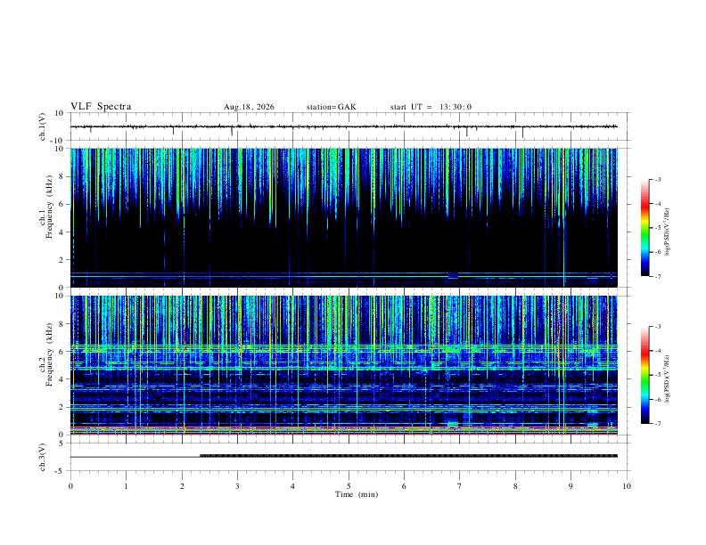
Task: Click the ch.1 spectrogram color scale bar
Action: pos(644,228)
